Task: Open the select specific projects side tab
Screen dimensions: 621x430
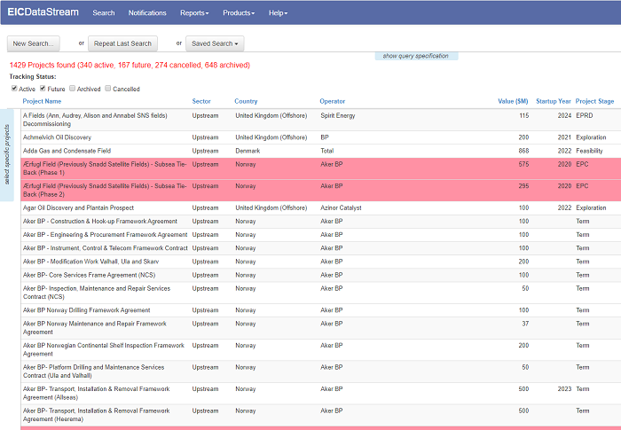Action: (7, 155)
